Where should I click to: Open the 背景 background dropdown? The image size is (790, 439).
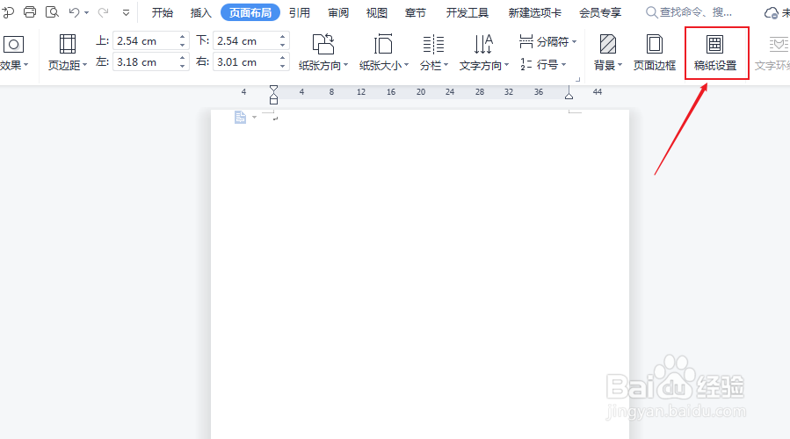click(x=607, y=52)
